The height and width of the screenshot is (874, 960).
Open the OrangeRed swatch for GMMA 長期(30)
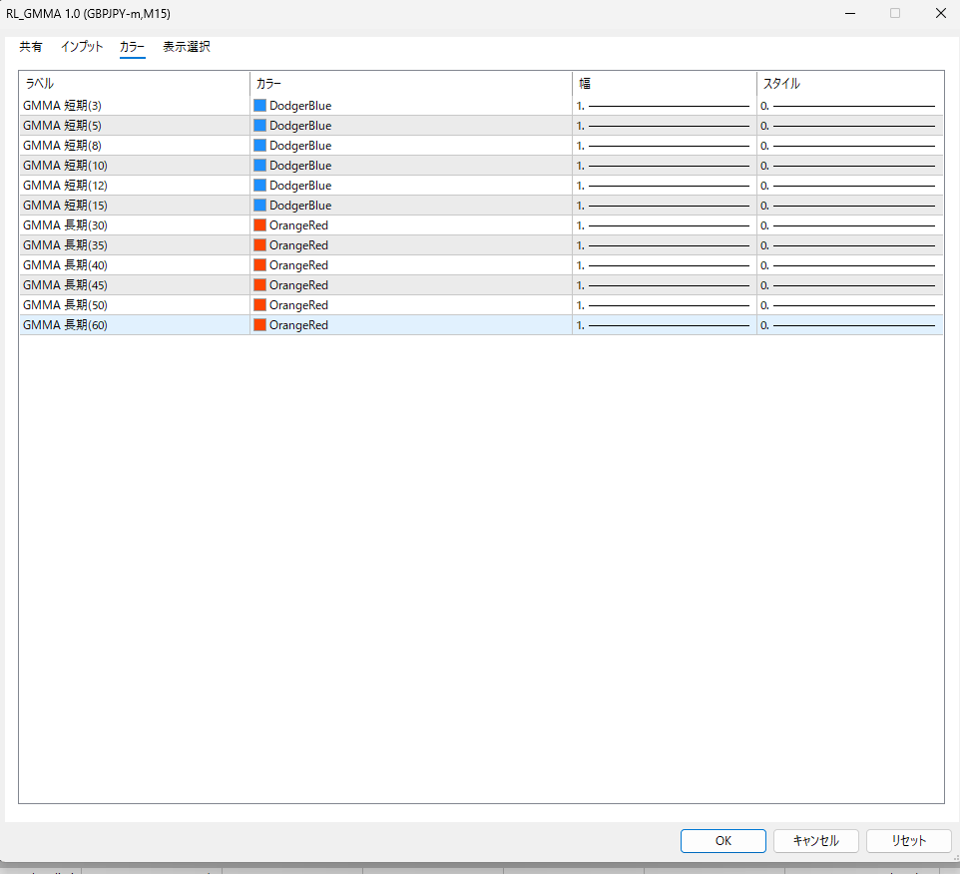(x=260, y=225)
